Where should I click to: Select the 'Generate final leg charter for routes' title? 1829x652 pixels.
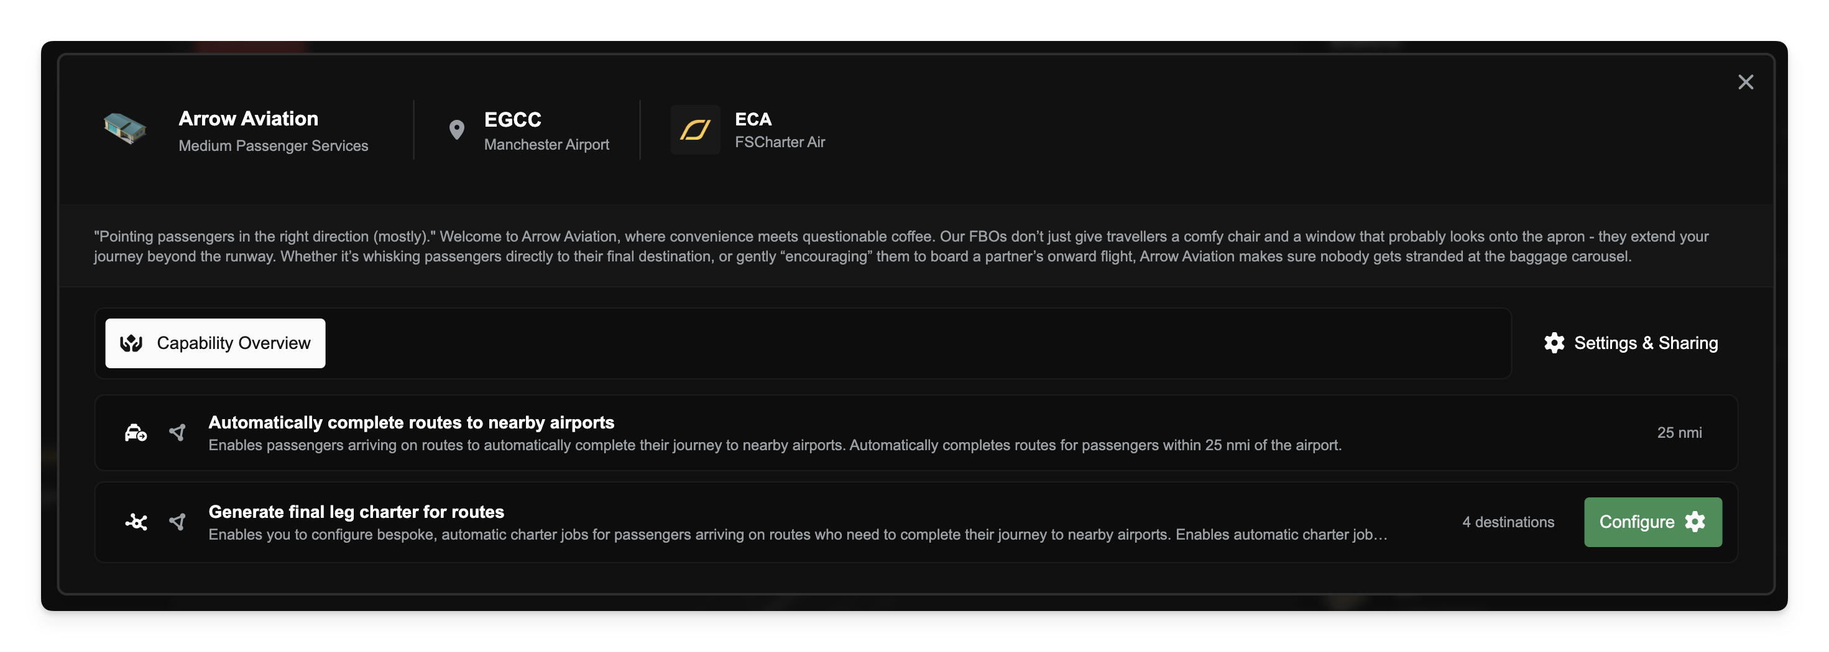(x=356, y=512)
